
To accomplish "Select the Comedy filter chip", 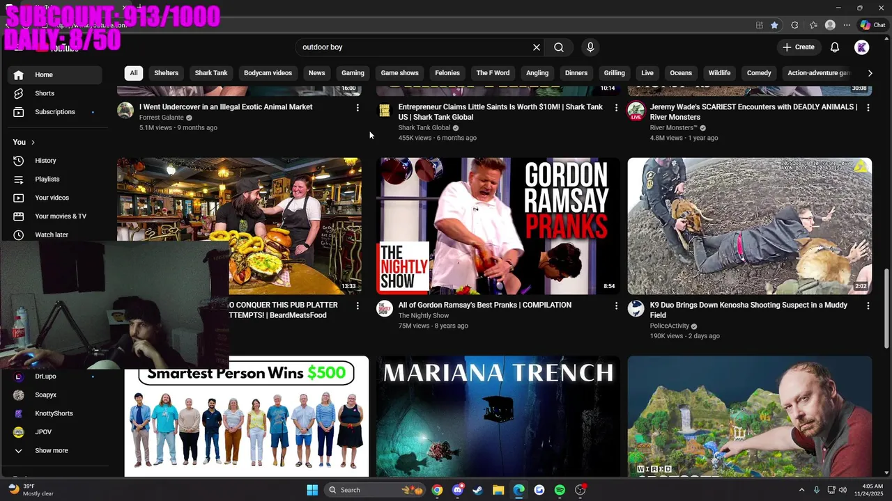I will (759, 73).
